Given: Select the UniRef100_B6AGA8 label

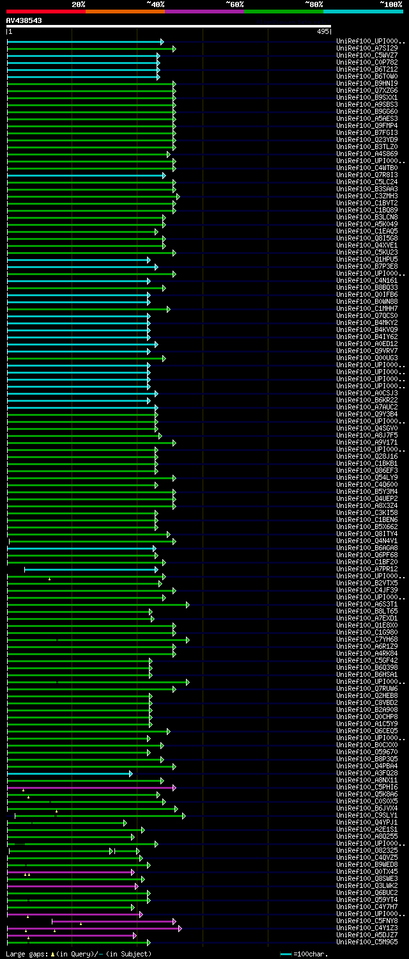Looking at the screenshot, I should 367,548.
